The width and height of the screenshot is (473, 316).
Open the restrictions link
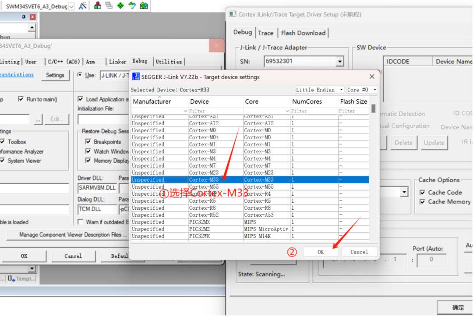17,74
